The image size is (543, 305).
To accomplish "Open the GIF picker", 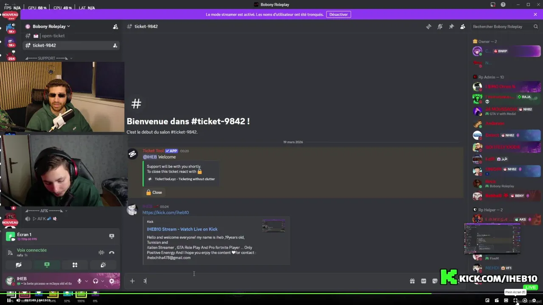I will (x=423, y=281).
